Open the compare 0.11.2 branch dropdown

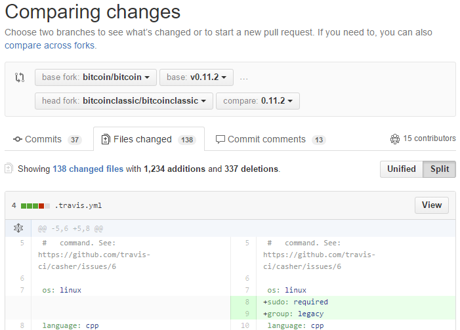click(257, 101)
